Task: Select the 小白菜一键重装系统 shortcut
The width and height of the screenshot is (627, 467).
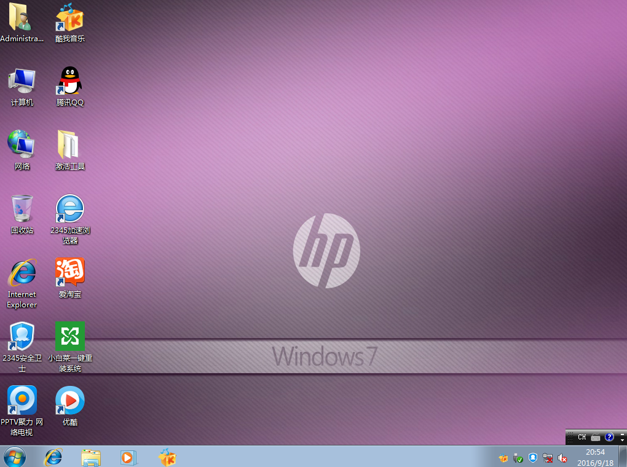Action: pos(70,347)
